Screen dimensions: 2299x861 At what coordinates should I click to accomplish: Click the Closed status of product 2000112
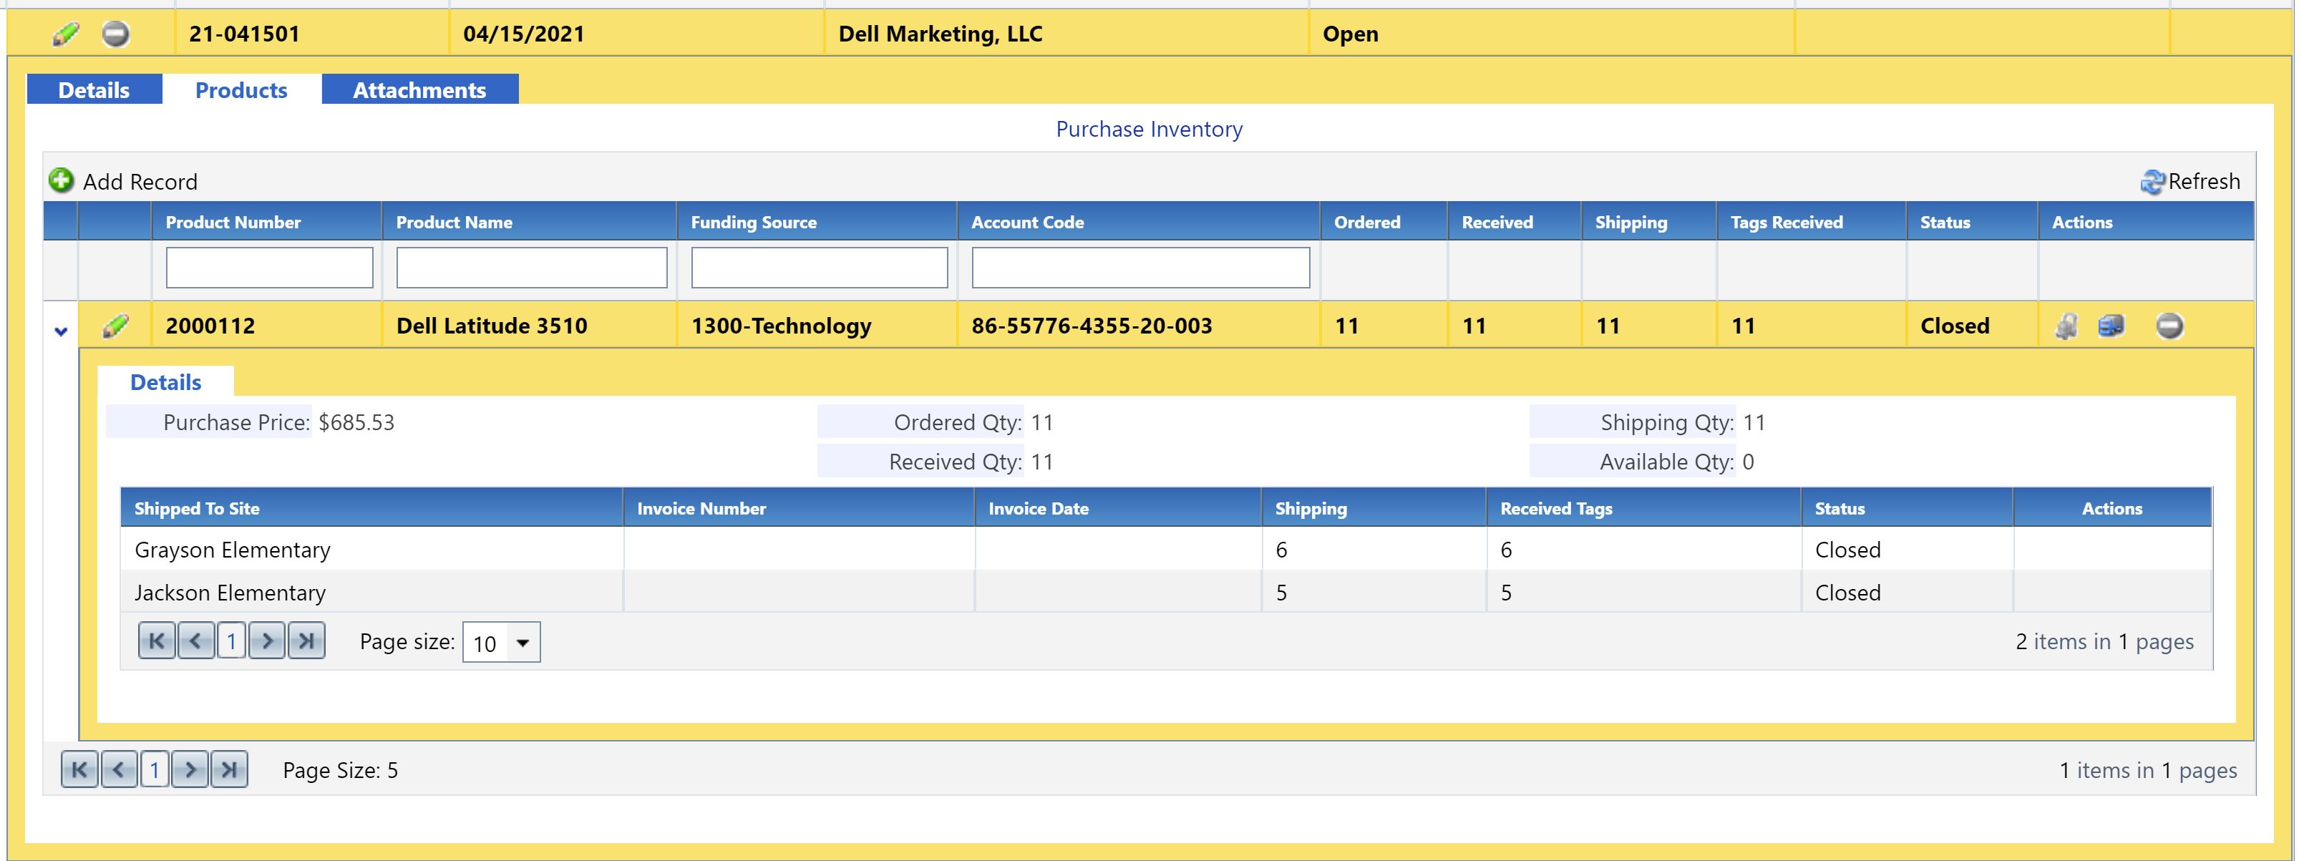(1955, 326)
